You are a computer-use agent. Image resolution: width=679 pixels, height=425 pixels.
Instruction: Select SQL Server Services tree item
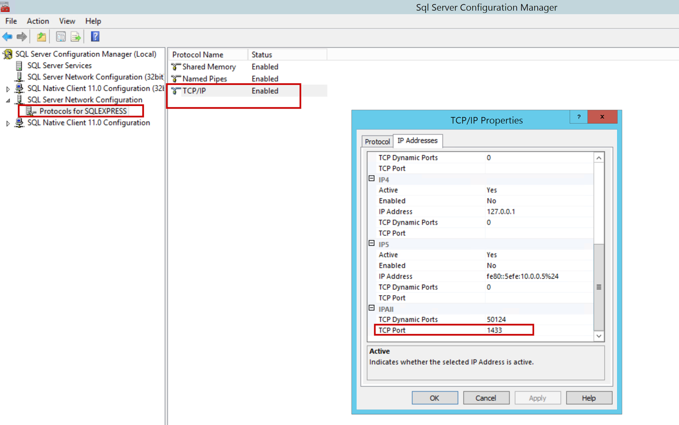[x=59, y=65]
